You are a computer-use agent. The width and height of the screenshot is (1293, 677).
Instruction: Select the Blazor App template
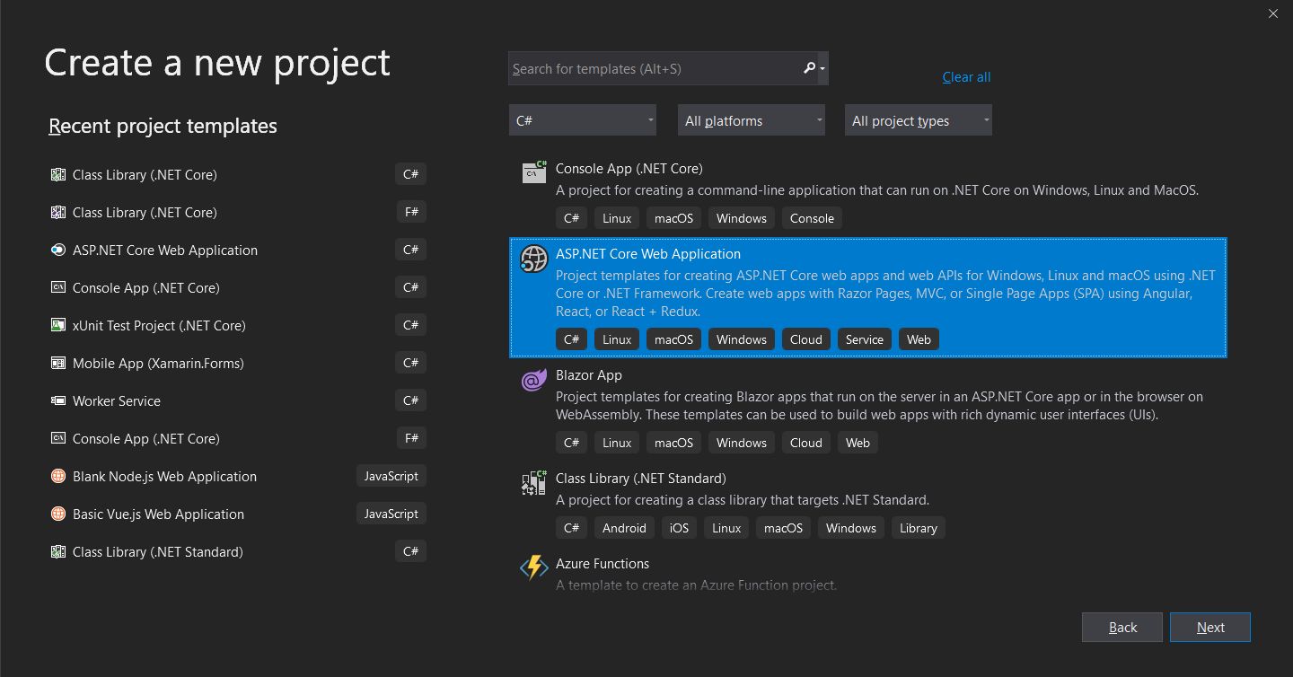pos(588,375)
